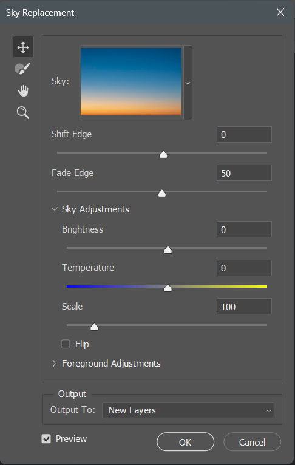This screenshot has width=295, height=465.
Task: Click the Scale value field
Action: [x=244, y=307]
